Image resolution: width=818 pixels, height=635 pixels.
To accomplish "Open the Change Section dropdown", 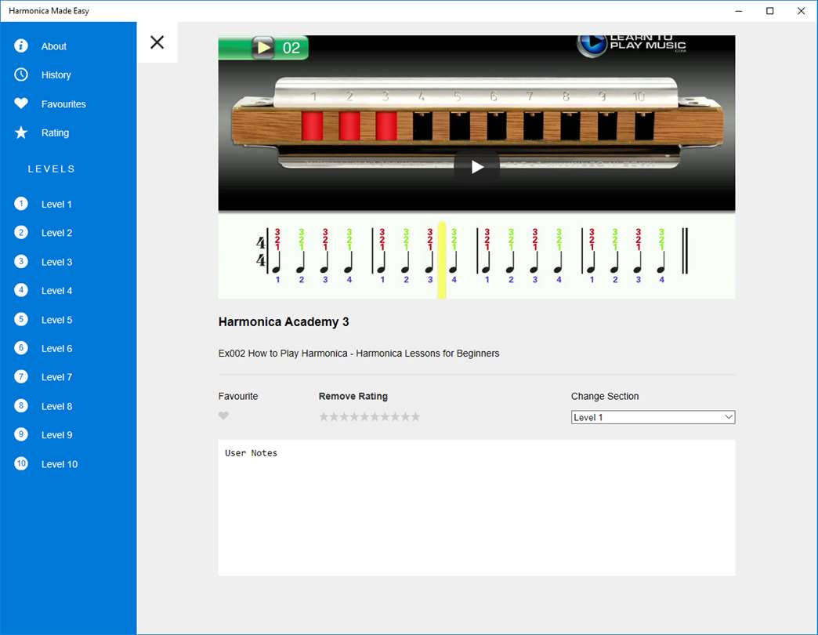I will (x=653, y=417).
